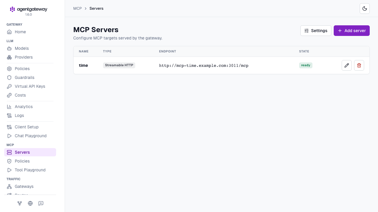Toggle dark mode with moon icon

tap(365, 9)
